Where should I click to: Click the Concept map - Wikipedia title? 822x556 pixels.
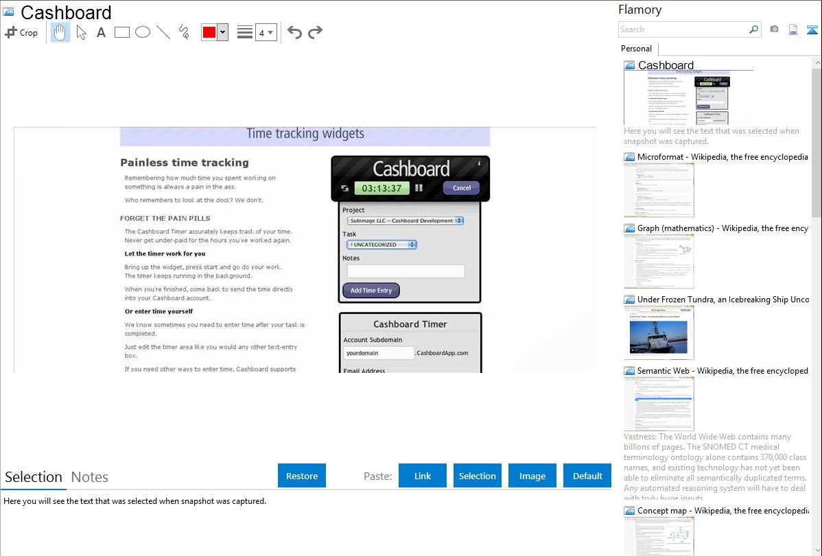[723, 510]
